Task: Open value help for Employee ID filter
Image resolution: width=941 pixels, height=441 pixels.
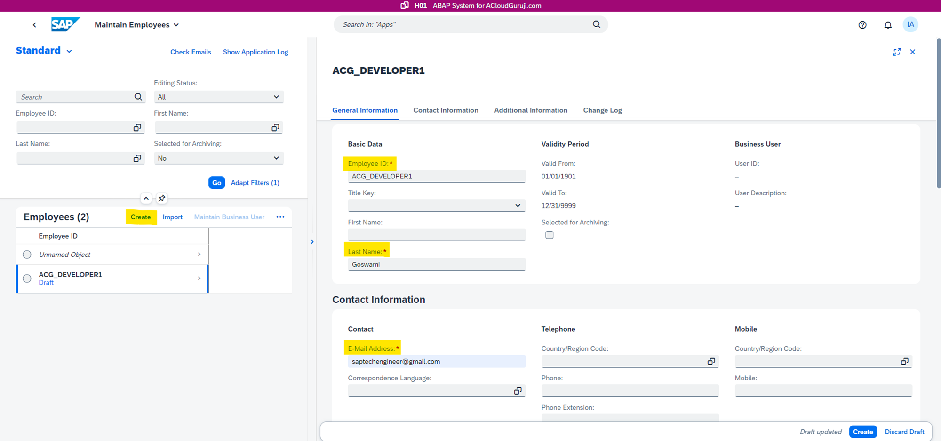Action: pyautogui.click(x=137, y=128)
